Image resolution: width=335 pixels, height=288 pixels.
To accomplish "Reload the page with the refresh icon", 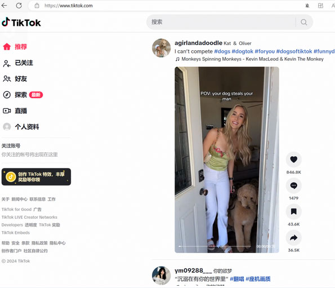I will coord(19,6).
